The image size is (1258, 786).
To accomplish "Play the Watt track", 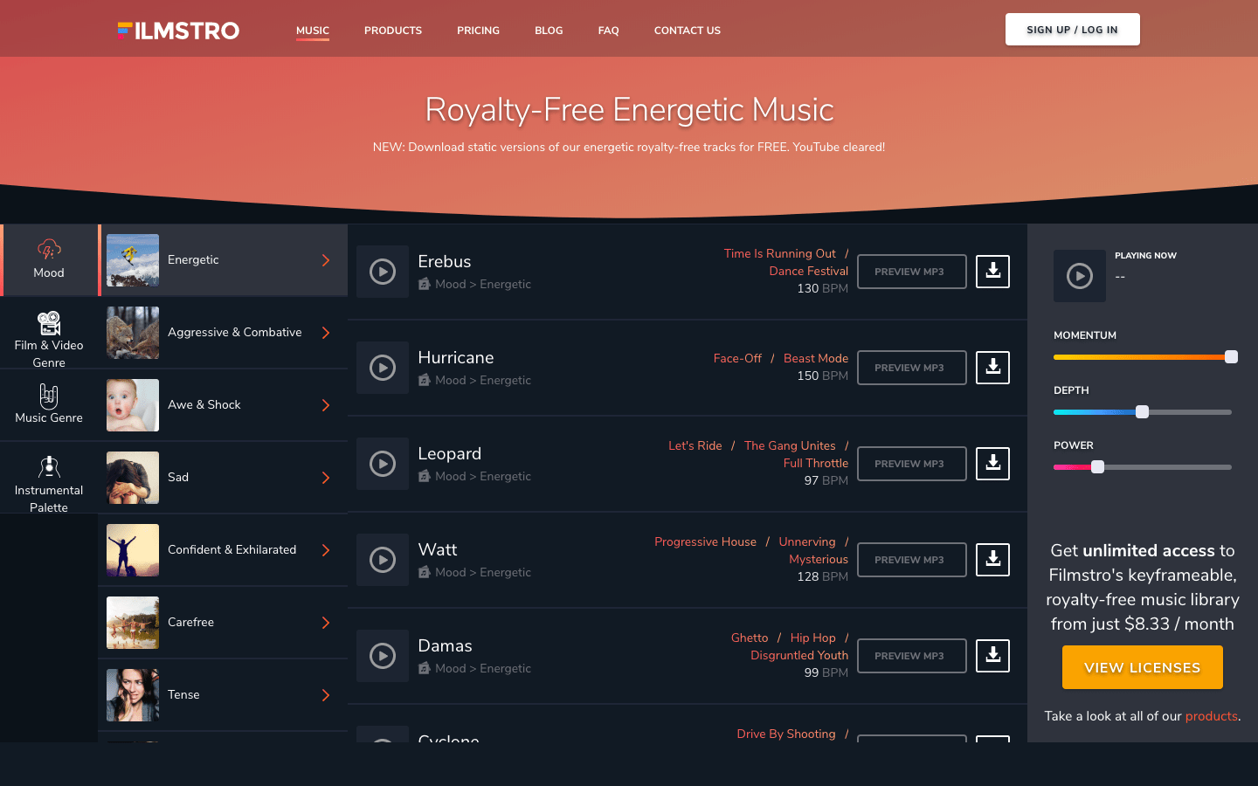I will click(383, 560).
